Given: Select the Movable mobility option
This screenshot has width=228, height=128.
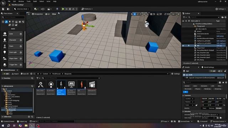Looking at the screenshot, I should [218, 108].
